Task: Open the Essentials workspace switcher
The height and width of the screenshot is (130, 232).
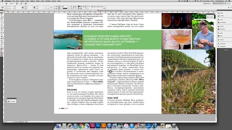Action: pyautogui.click(x=207, y=3)
